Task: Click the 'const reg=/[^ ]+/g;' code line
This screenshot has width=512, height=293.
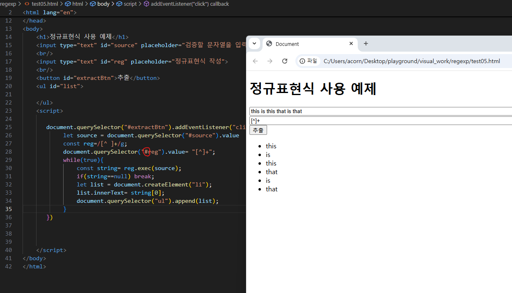Action: click(x=95, y=143)
